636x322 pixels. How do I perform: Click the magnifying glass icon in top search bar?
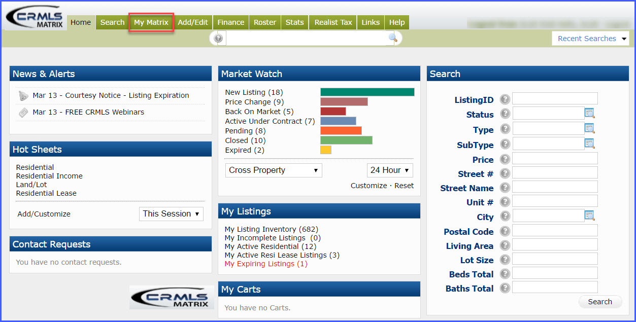pyautogui.click(x=392, y=38)
